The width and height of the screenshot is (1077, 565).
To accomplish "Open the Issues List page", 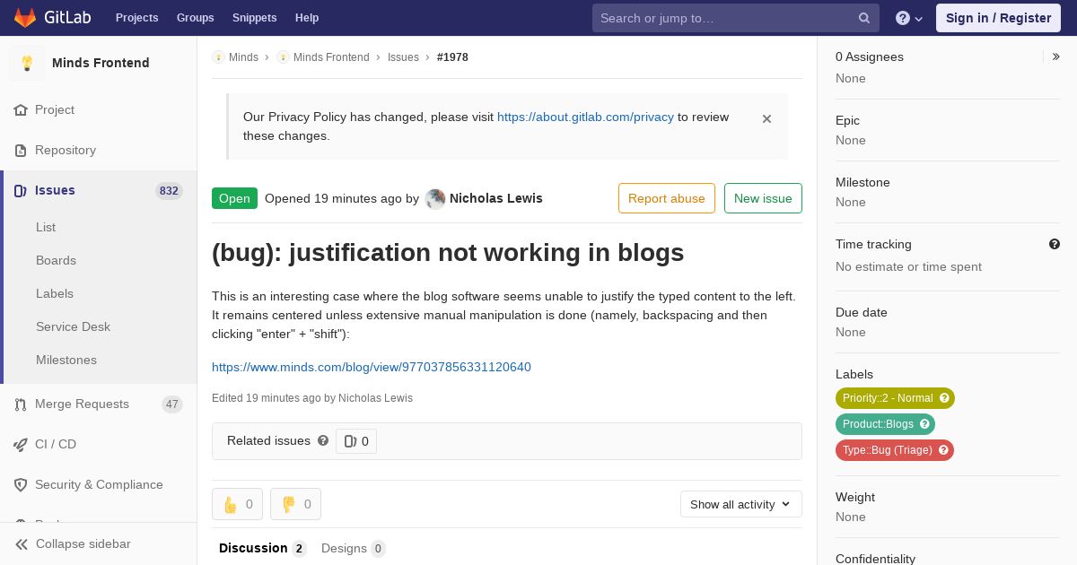I will coord(46,227).
